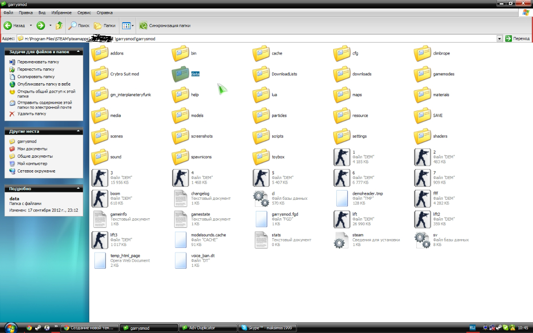Click the Views icon in the toolbar
Image resolution: width=533 pixels, height=333 pixels.
(126, 25)
